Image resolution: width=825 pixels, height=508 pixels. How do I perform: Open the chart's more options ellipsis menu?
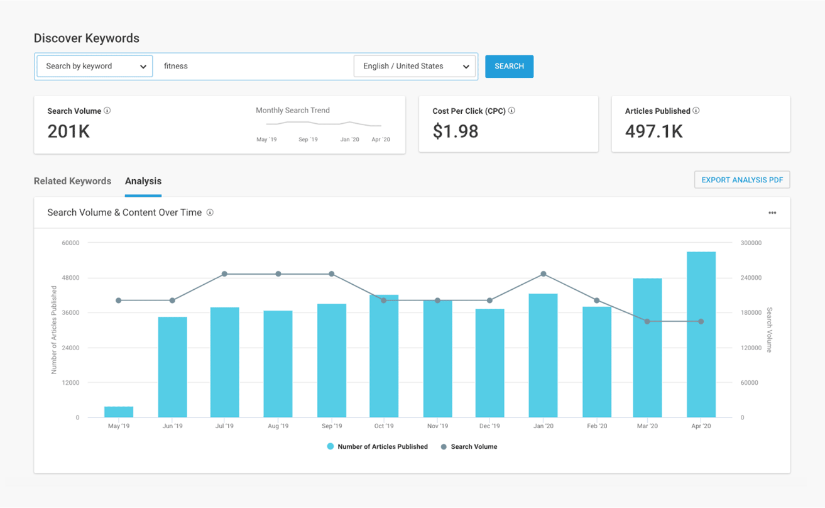tap(772, 213)
